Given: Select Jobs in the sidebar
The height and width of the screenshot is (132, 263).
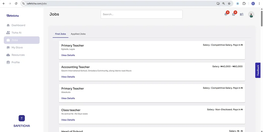Looking at the screenshot, I should pyautogui.click(x=22, y=40).
